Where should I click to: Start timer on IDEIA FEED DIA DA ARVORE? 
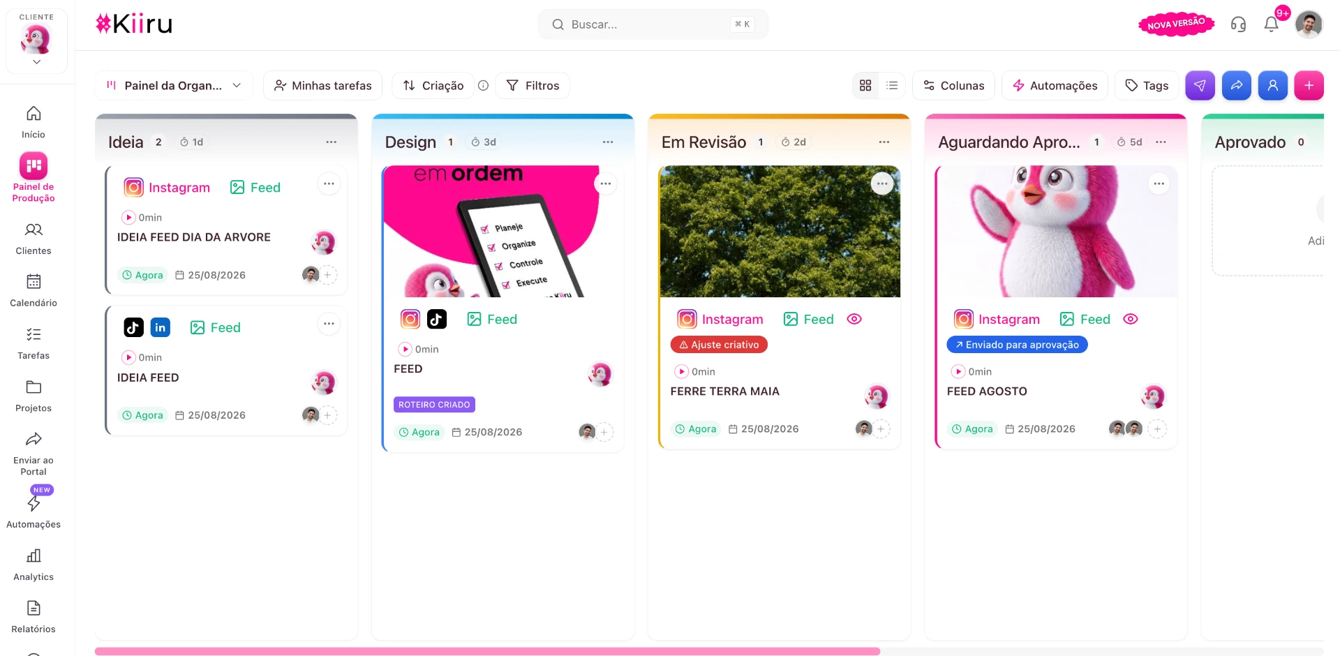(128, 218)
